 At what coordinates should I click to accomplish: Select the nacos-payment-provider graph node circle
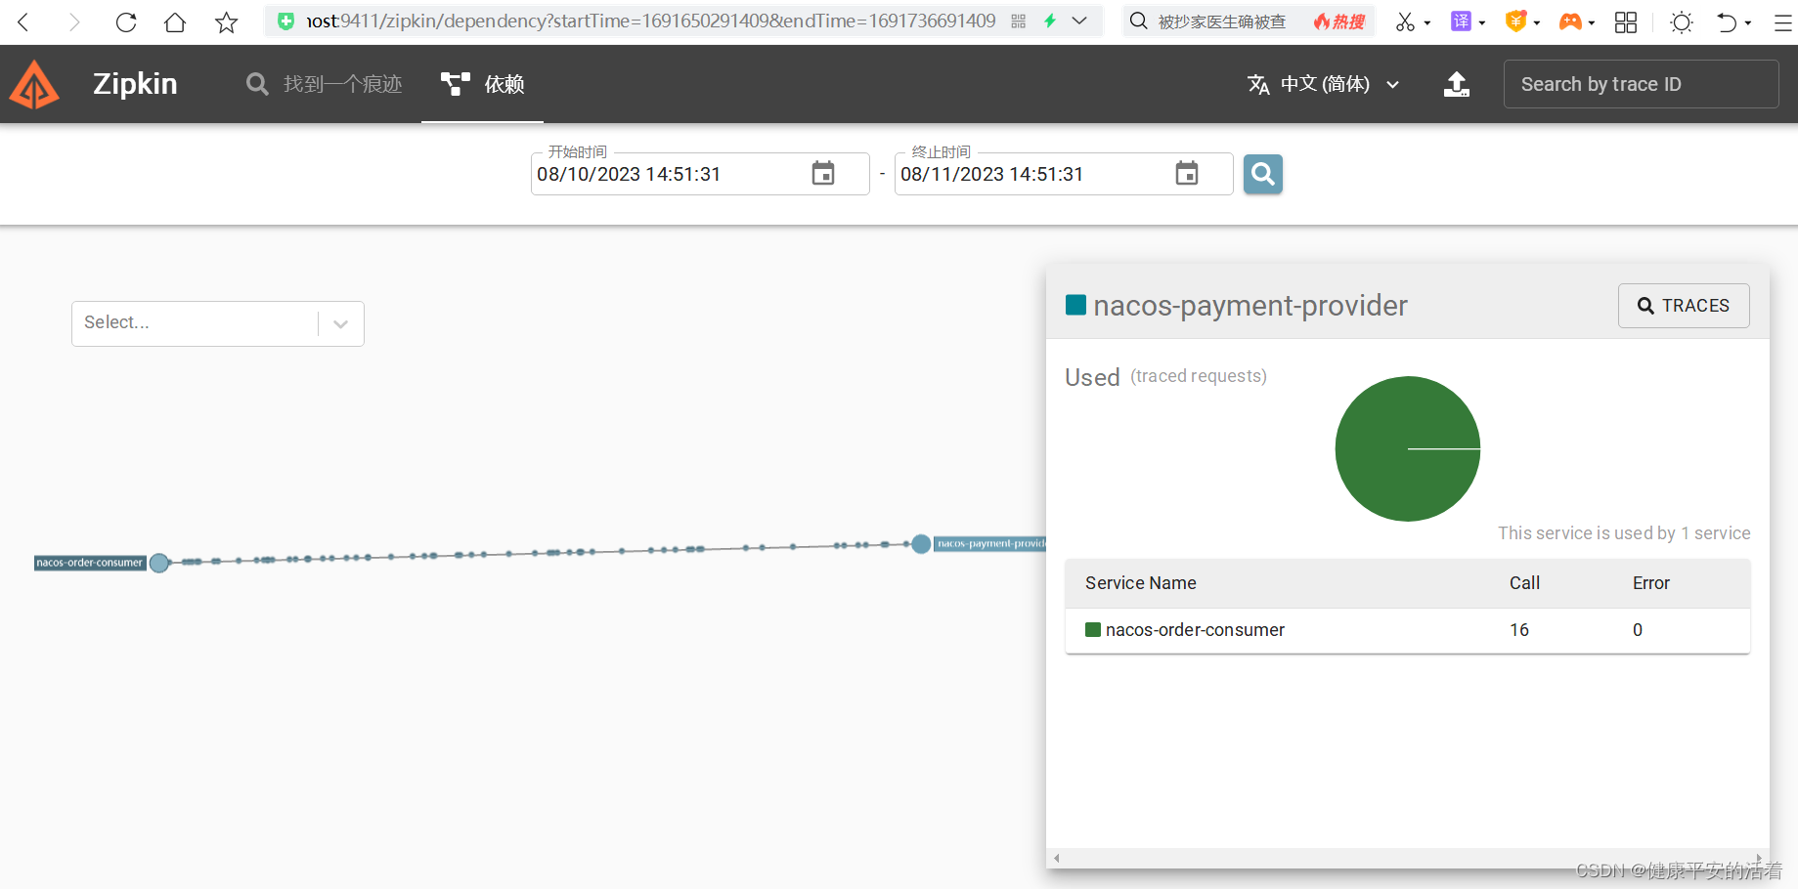pyautogui.click(x=921, y=544)
